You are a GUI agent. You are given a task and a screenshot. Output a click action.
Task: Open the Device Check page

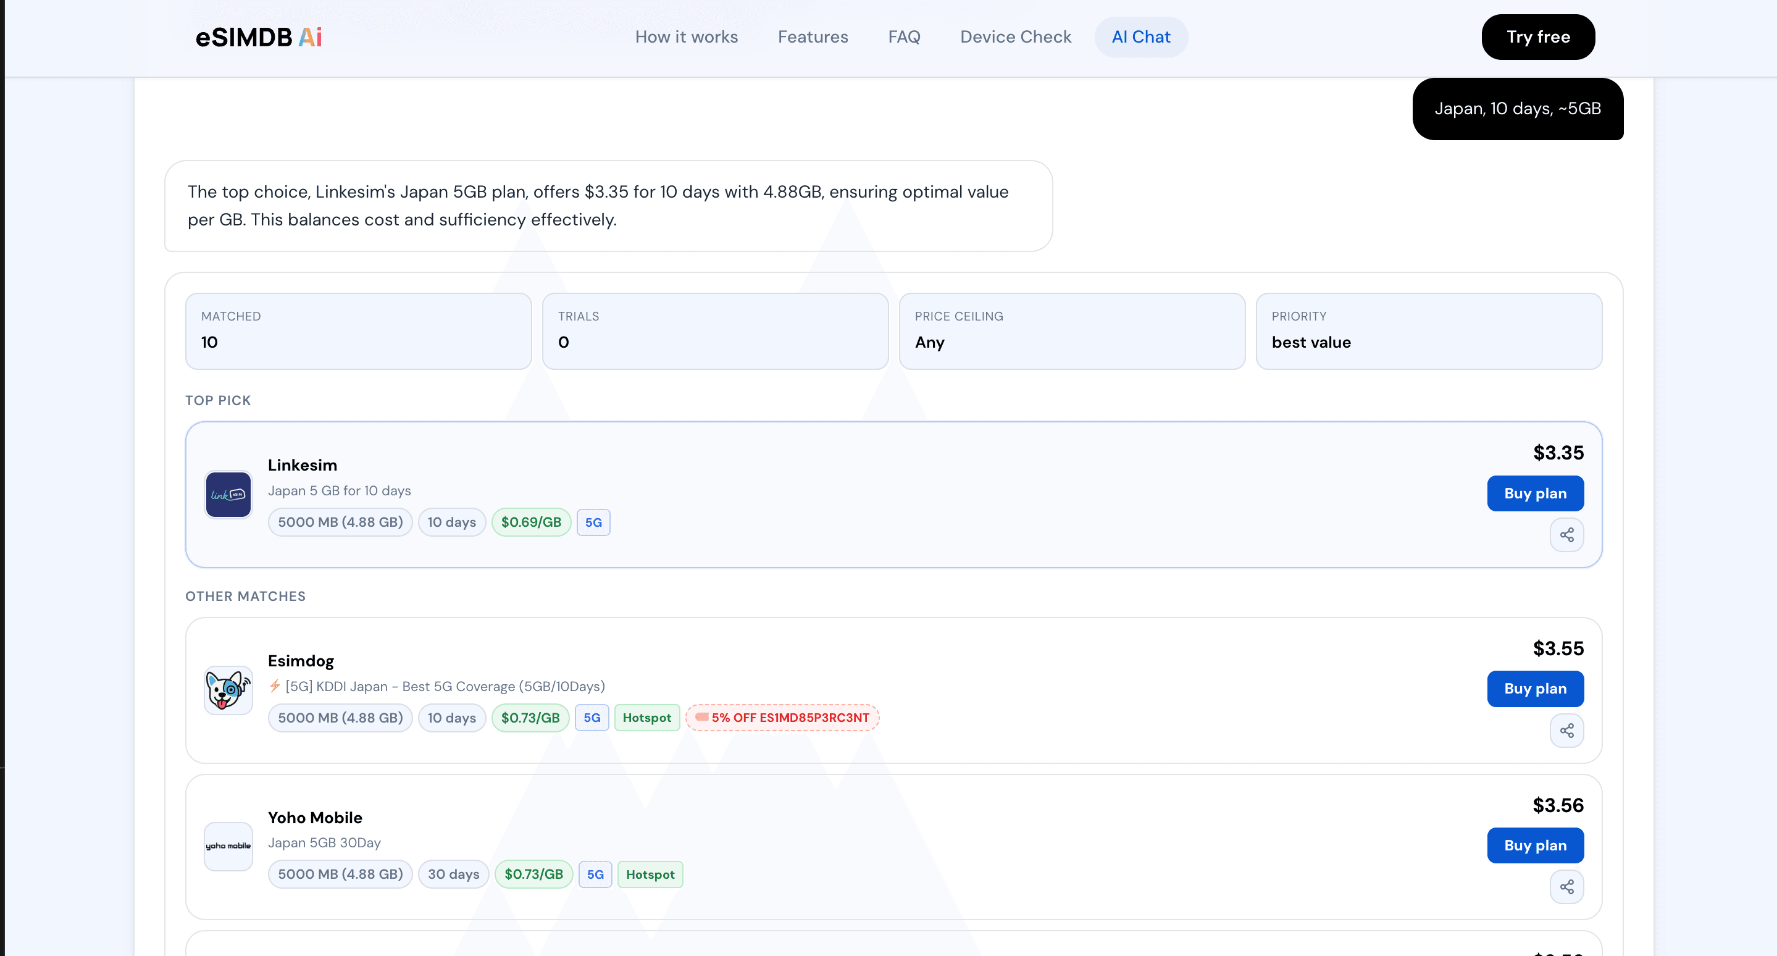coord(1016,36)
